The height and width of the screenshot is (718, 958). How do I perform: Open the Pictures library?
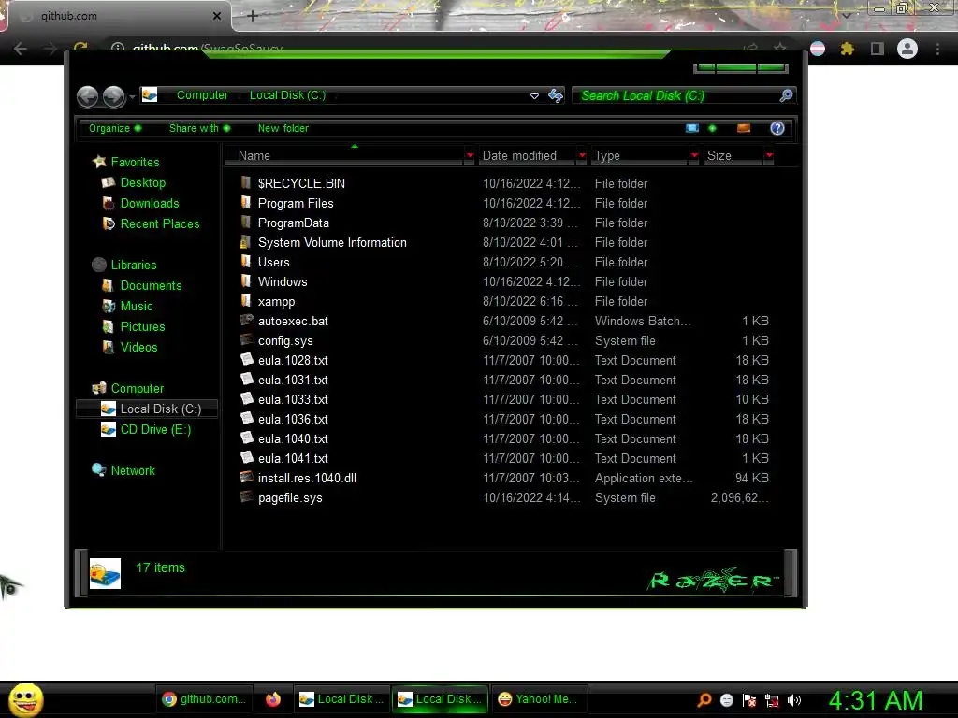click(x=133, y=326)
